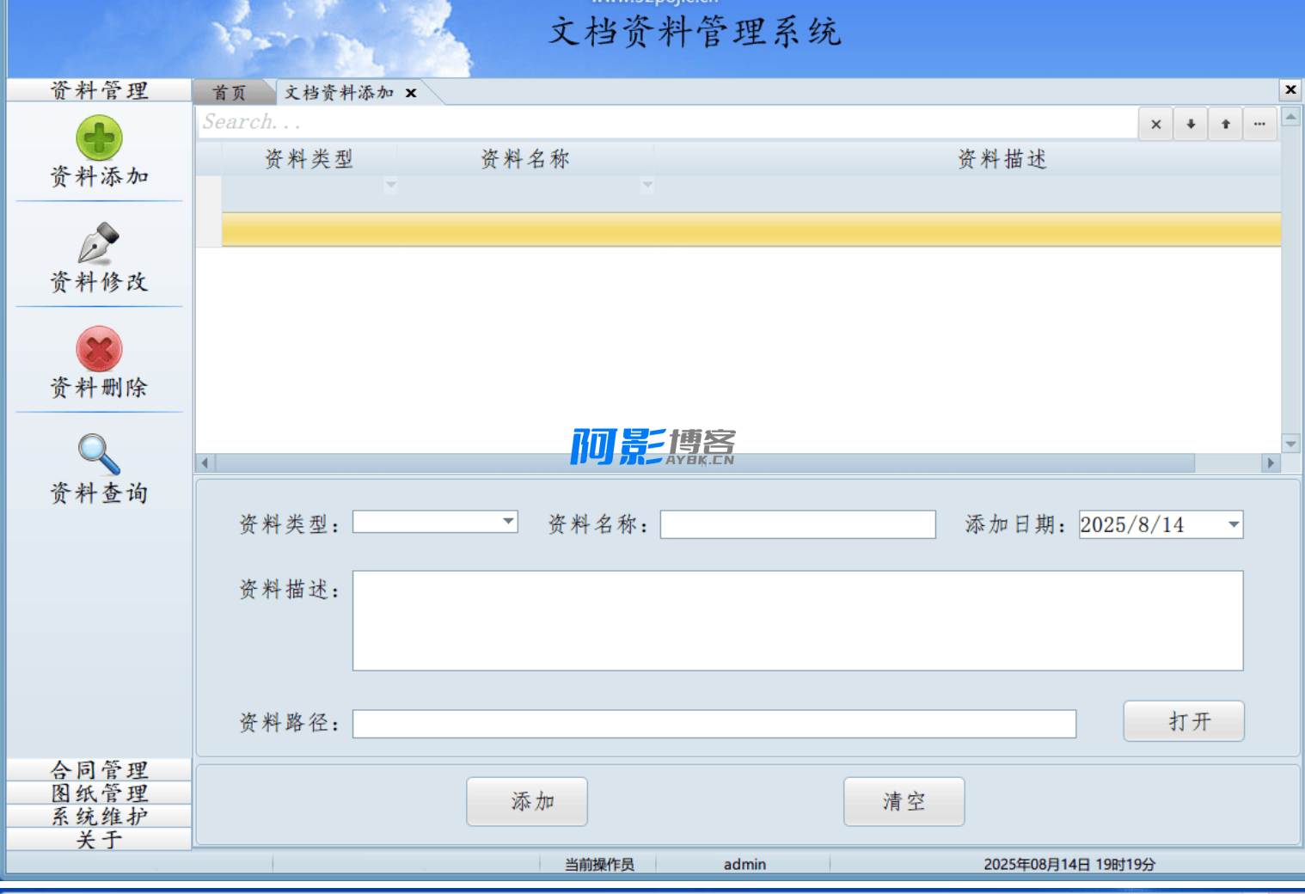
Task: Open the 图纸管理 sidebar section
Action: (x=99, y=793)
